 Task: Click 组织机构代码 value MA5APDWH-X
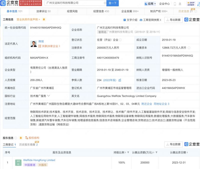click(x=39, y=58)
